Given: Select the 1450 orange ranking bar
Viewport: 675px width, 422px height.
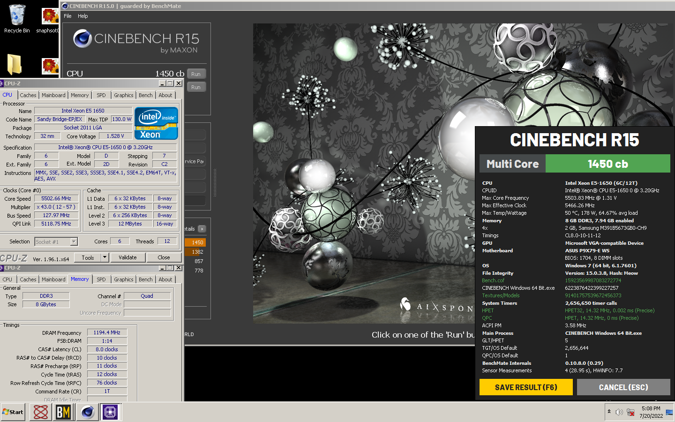Looking at the screenshot, I should tap(195, 242).
